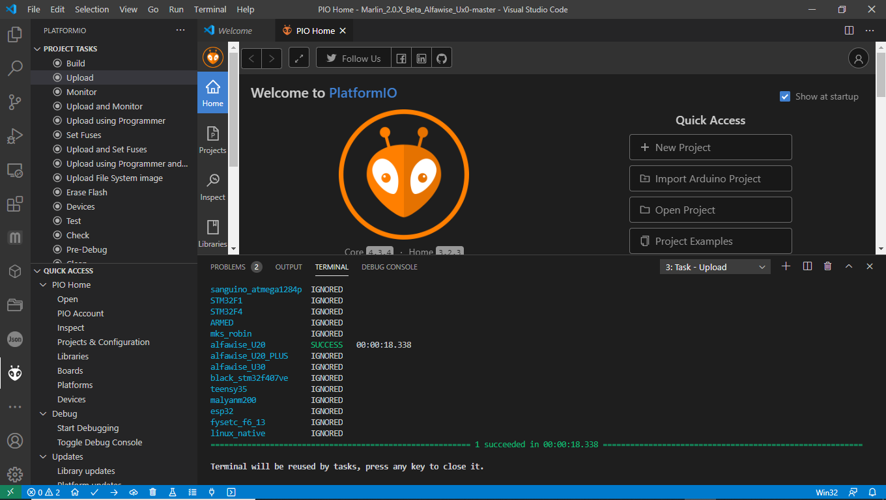Viewport: 886px width, 500px height.
Task: Click the PlatformIO Test flask icon
Action: tap(173, 492)
